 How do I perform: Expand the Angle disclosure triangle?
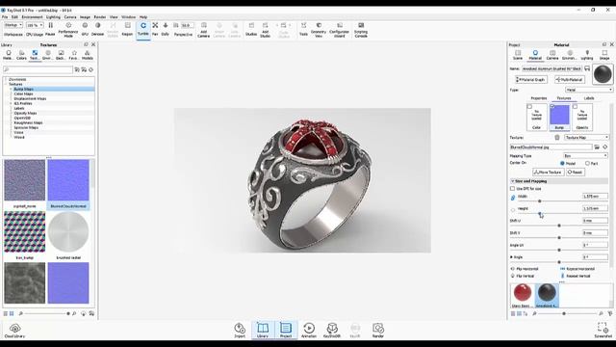point(511,257)
